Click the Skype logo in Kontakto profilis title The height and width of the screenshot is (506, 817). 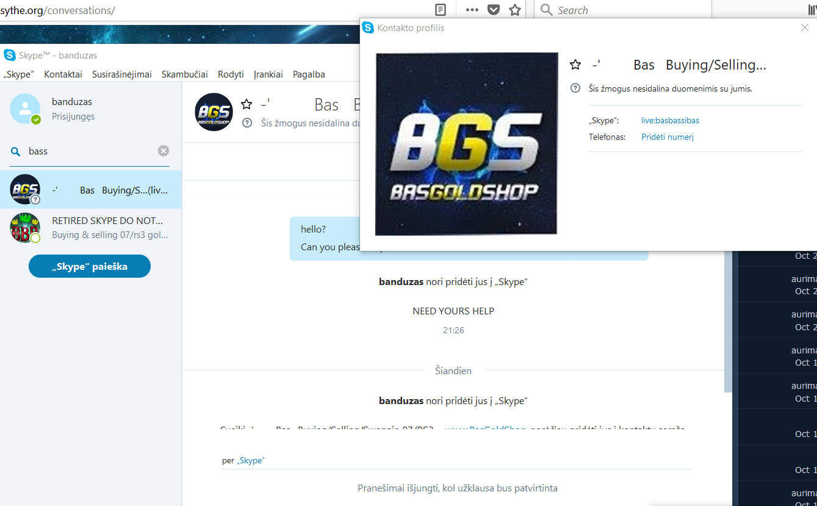click(368, 27)
